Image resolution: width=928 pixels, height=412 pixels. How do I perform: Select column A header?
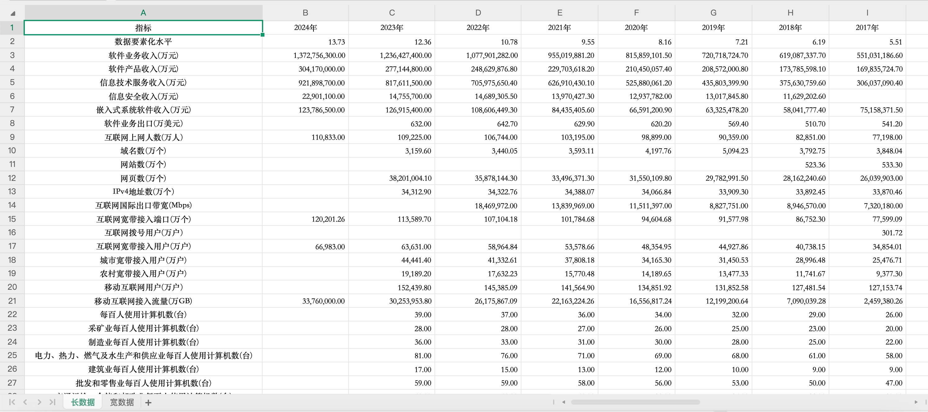[143, 13]
